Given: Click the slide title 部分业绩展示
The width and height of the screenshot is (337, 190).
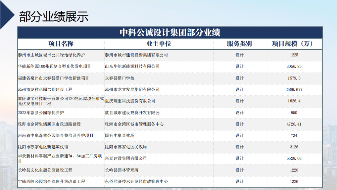Looking at the screenshot, I should click(54, 16).
